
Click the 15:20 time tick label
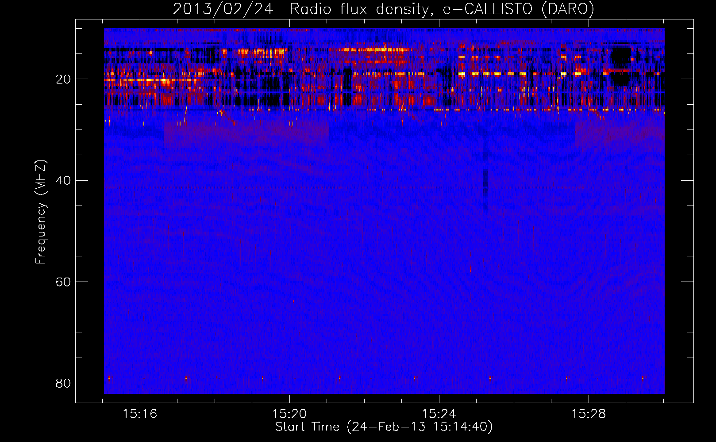pyautogui.click(x=289, y=414)
